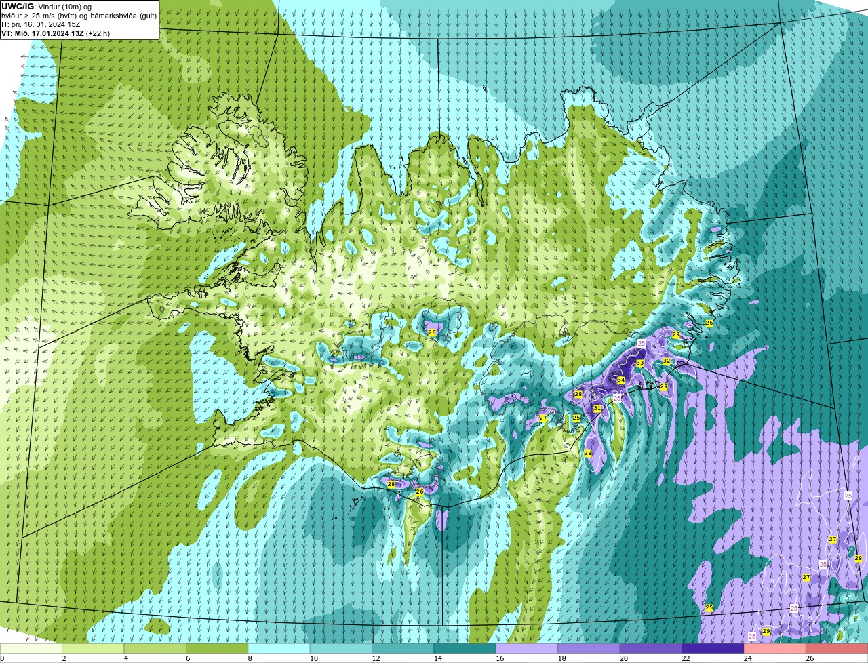Click the yellow peak gust label "31"
Image resolution: width=868 pixels, height=663 pixels.
tap(597, 408)
